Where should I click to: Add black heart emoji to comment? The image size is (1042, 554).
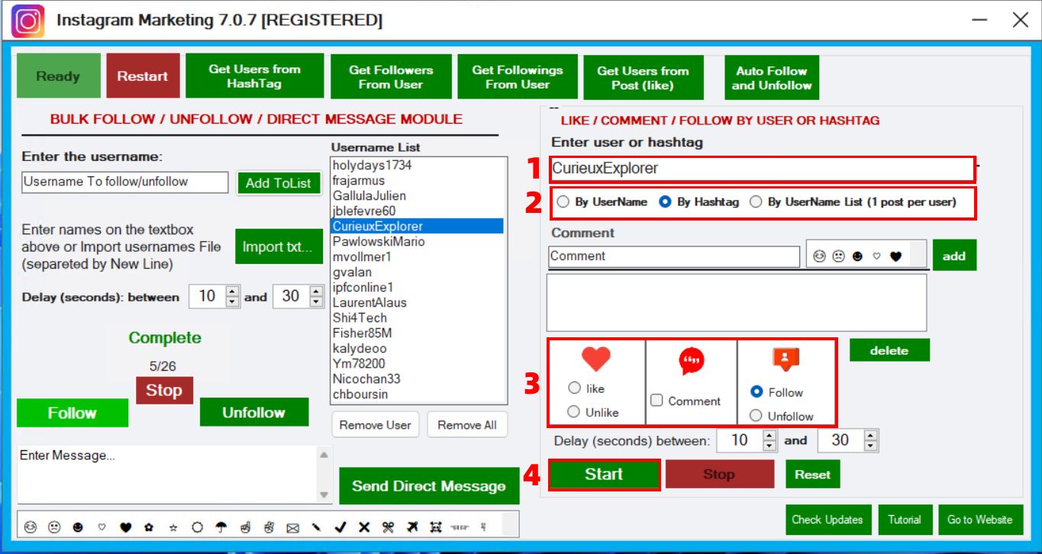(x=895, y=256)
